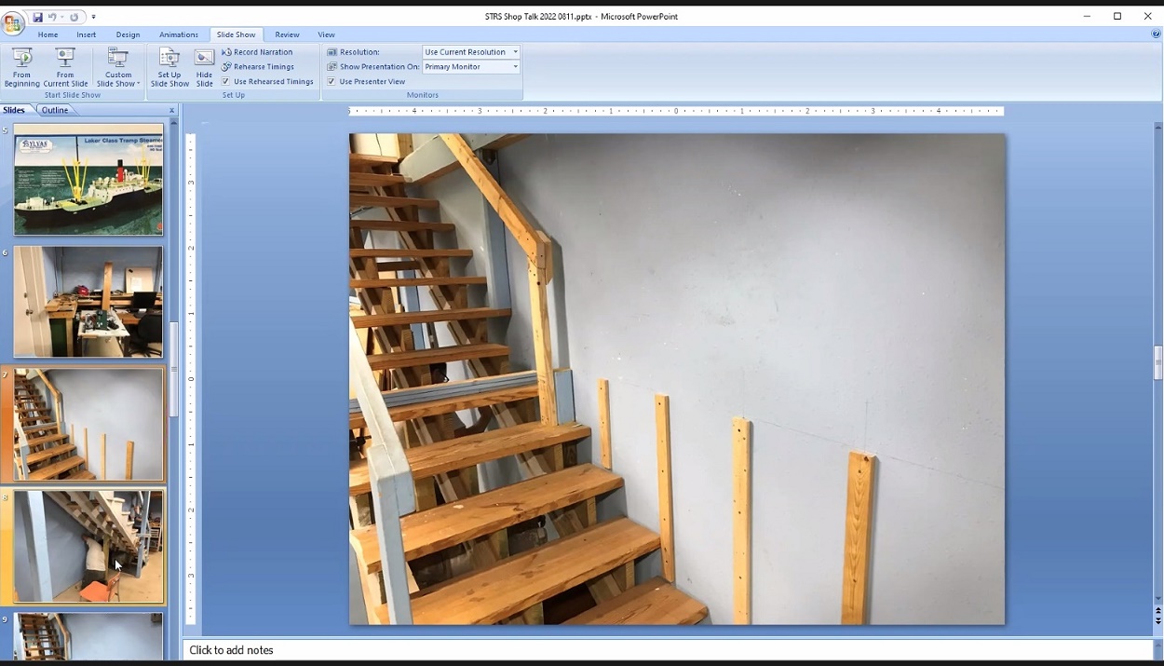Launch Rehearse Timings

(265, 66)
